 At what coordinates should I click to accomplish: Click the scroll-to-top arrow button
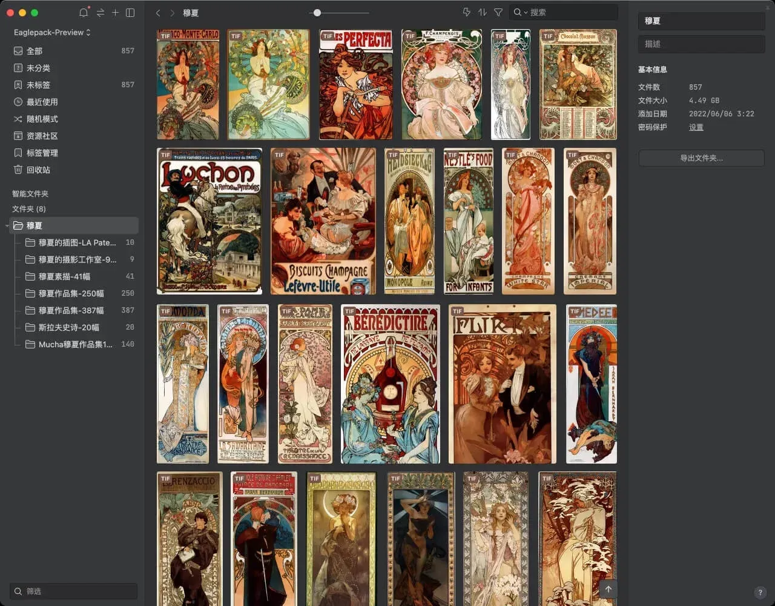[608, 588]
